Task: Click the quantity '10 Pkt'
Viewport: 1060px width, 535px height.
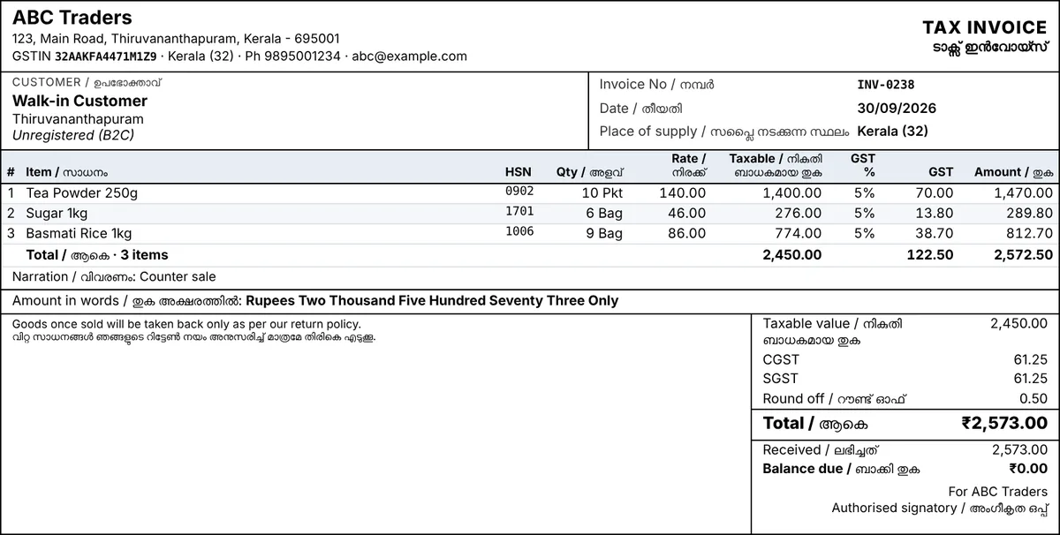Action: [x=602, y=192]
